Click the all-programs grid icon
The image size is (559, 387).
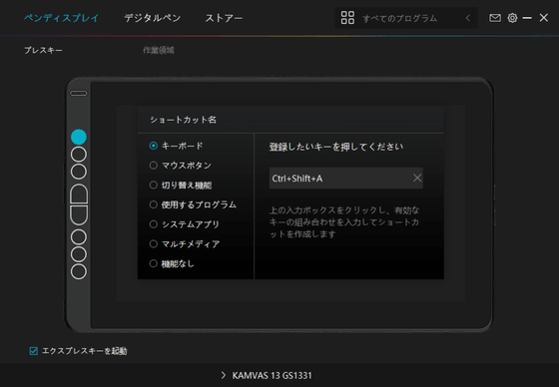(347, 18)
